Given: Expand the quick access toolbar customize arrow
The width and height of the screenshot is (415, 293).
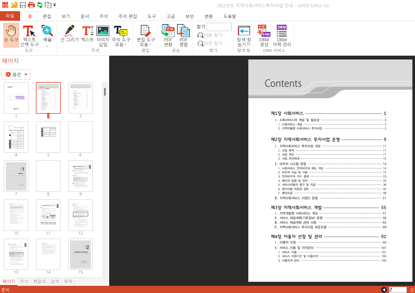Looking at the screenshot, I should [55, 5].
